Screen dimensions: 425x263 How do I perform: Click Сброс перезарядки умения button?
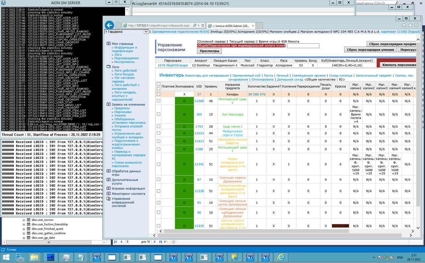click(x=371, y=50)
